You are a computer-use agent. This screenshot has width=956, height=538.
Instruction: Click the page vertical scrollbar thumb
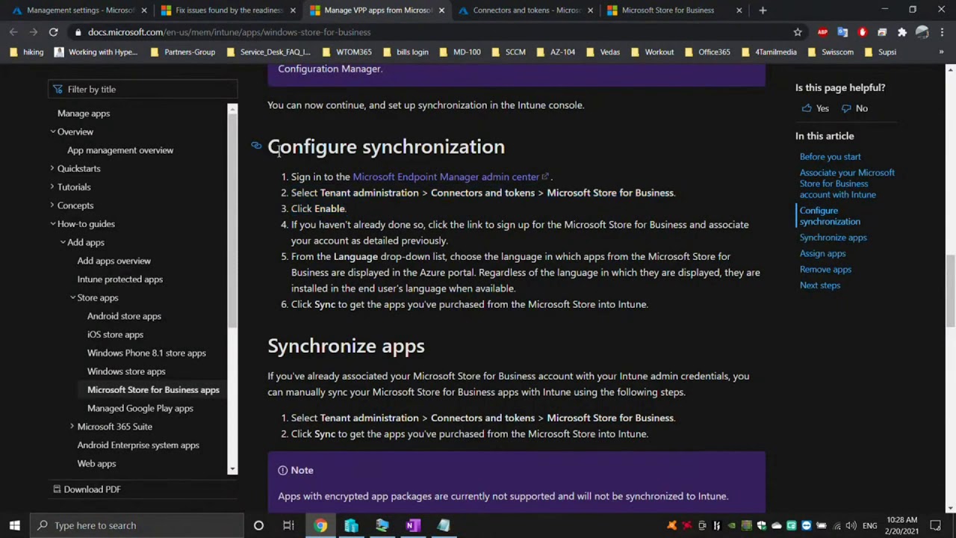pyautogui.click(x=950, y=290)
